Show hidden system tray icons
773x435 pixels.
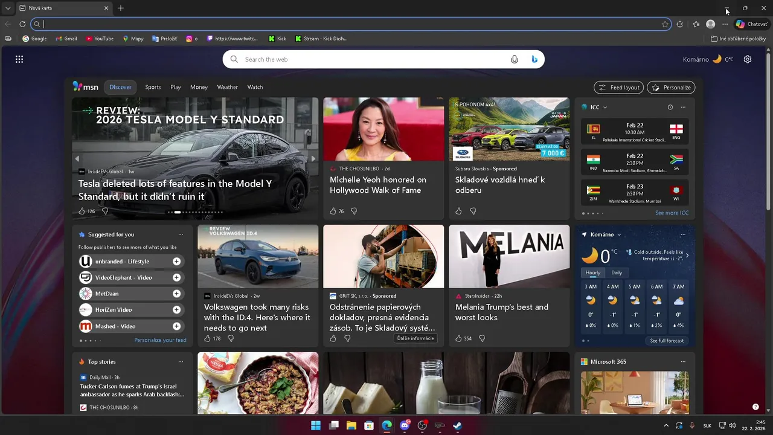[666, 425]
